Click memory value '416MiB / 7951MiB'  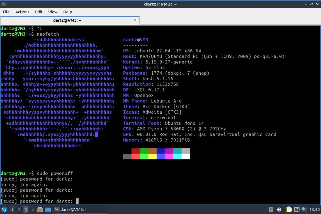[x=168, y=140]
